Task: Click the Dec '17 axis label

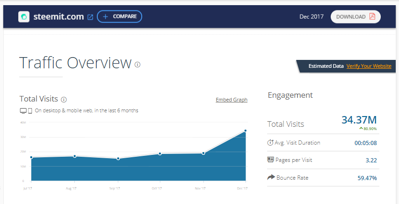Action: [x=242, y=189]
